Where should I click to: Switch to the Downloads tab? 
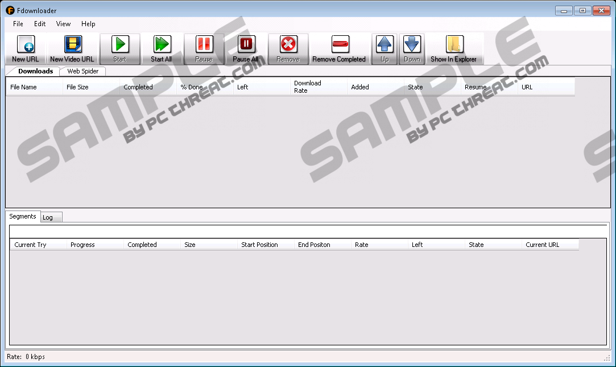click(35, 71)
